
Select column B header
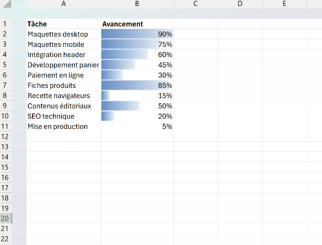[x=137, y=4]
